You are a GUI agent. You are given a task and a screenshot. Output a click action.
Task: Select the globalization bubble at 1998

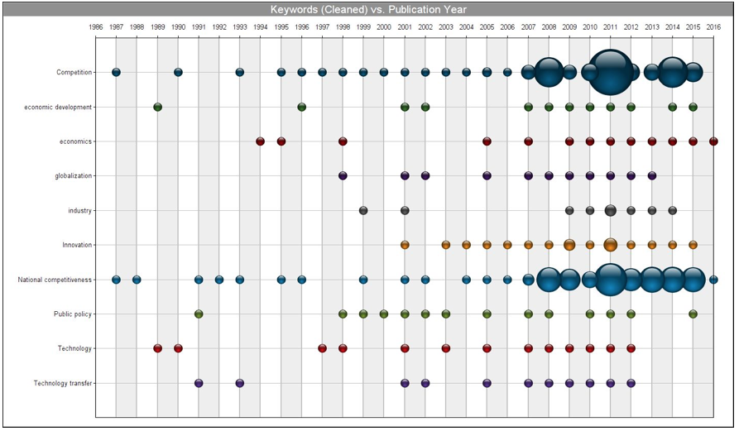[x=343, y=175]
